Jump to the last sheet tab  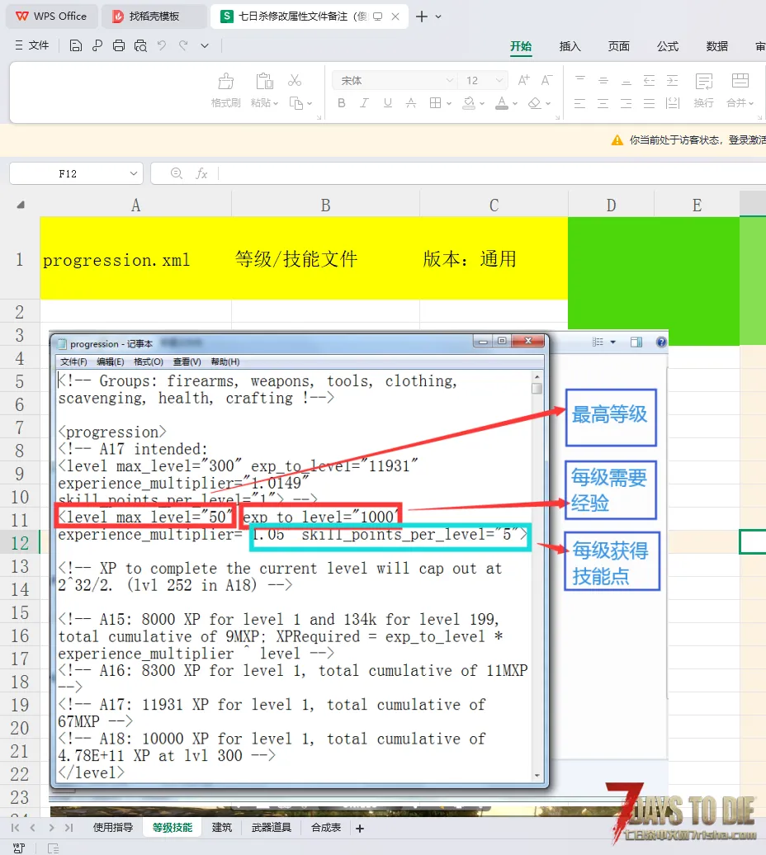click(69, 828)
